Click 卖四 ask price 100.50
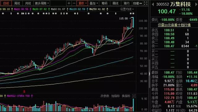Screen dimensions: 198x112 pos(169,34)
